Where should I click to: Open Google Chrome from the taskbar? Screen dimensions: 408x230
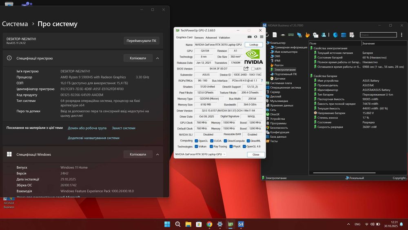pyautogui.click(x=209, y=224)
